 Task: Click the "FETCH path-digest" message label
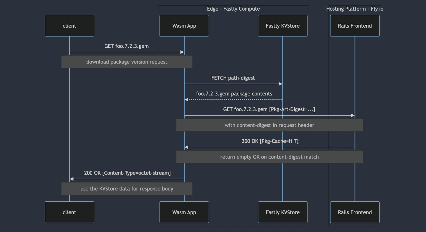pos(233,78)
